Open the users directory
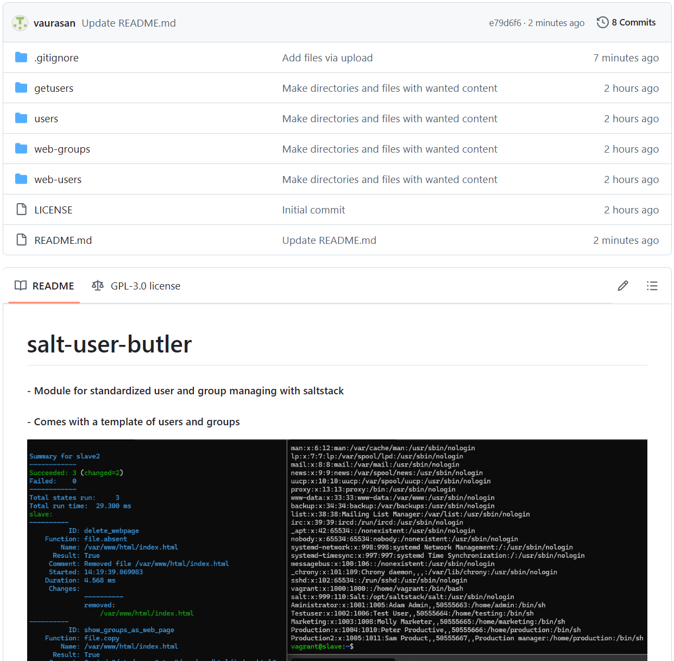 coord(46,118)
